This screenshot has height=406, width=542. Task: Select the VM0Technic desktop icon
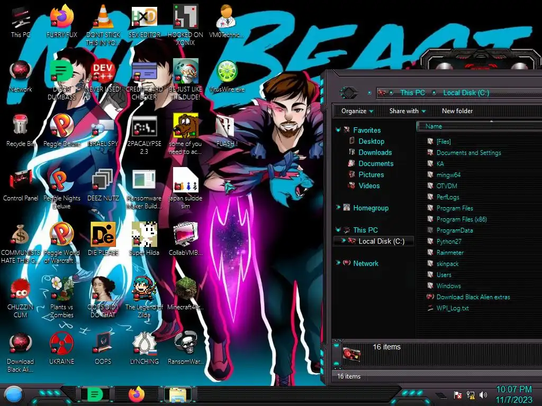coord(227,21)
